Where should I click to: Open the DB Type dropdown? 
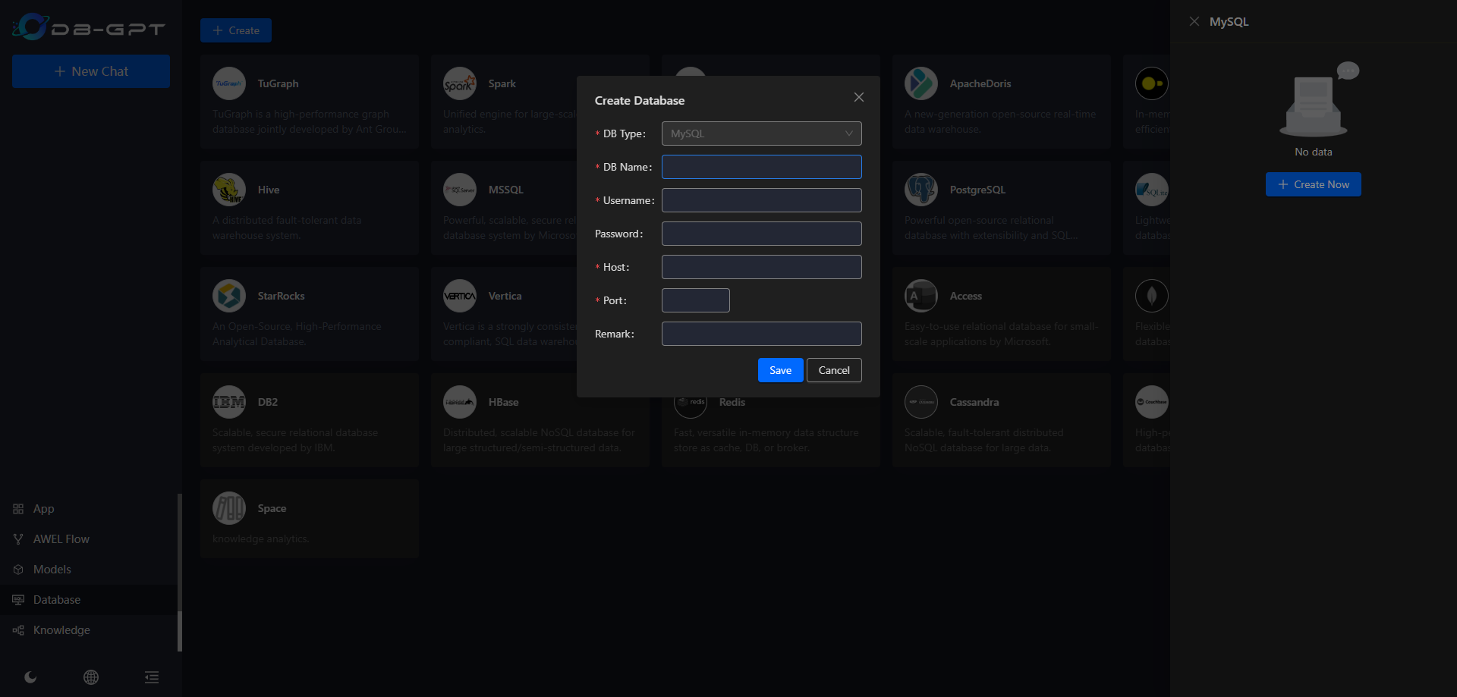click(761, 133)
